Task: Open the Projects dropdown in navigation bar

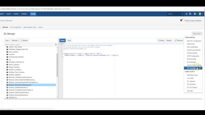Action: click(2, 14)
